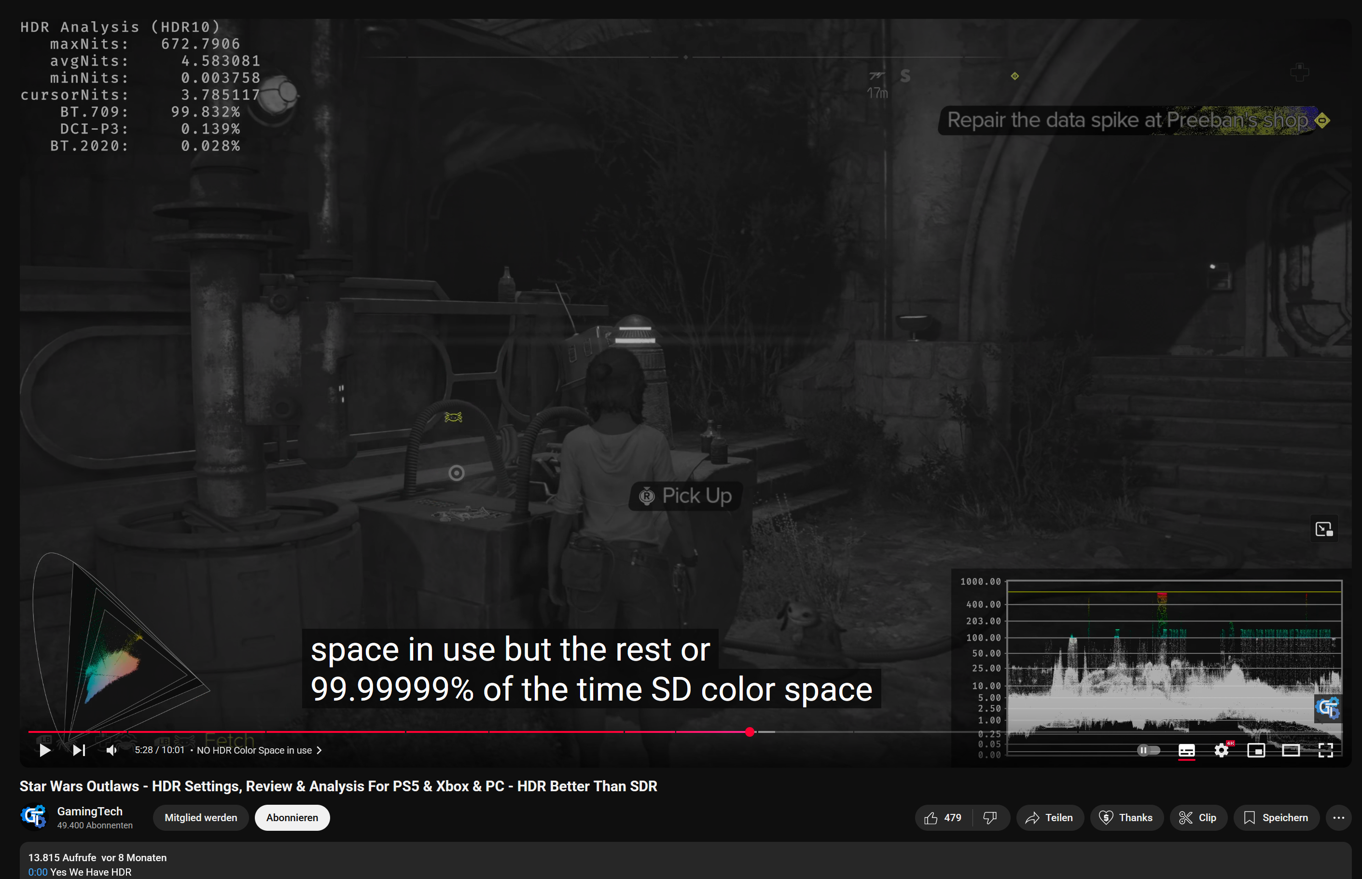Subscribe via the Abonnieren button
Viewport: 1362px width, 879px height.
pos(292,817)
